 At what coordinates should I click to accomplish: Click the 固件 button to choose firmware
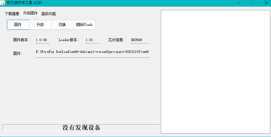[x=18, y=25]
